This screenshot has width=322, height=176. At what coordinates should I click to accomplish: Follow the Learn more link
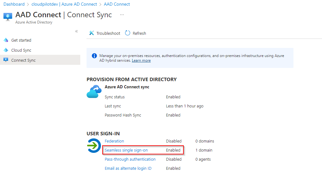tap(141, 60)
